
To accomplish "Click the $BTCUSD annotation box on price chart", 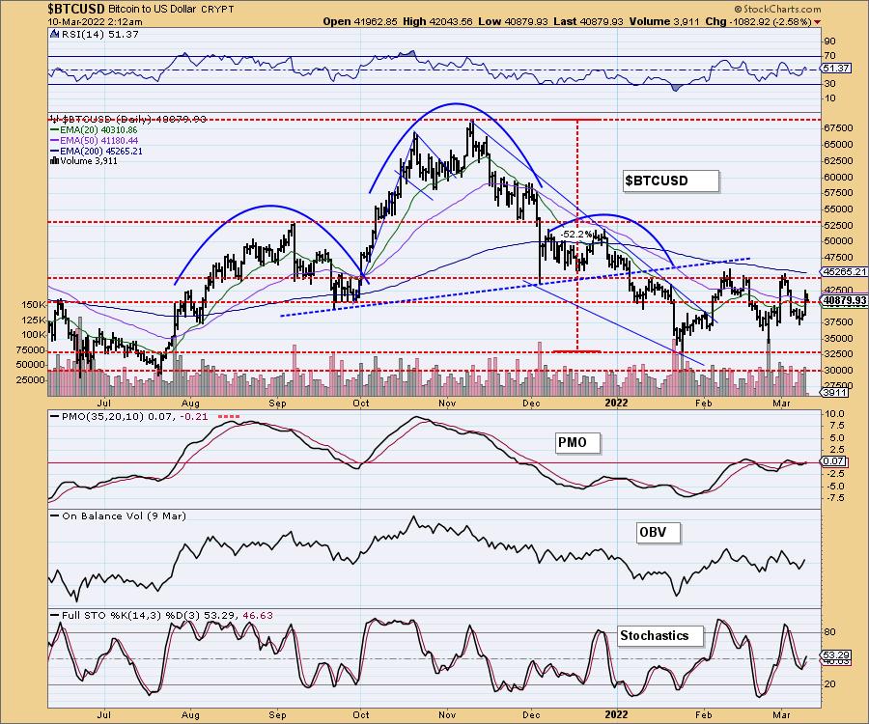I will pyautogui.click(x=671, y=181).
